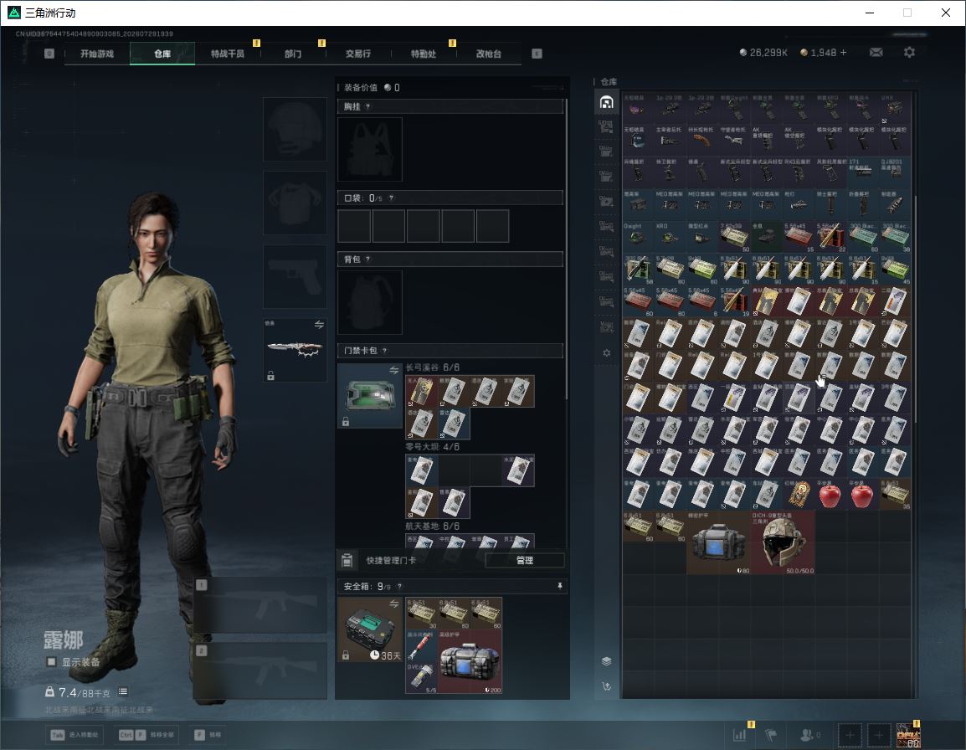Select the empty pistol slot
Screen dimensions: 966x750
point(295,276)
